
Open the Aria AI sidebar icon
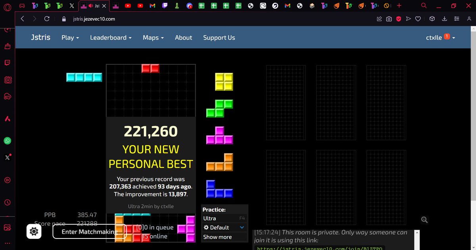click(x=7, y=119)
